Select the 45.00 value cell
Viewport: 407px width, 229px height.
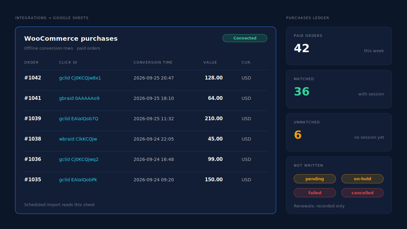pos(215,139)
